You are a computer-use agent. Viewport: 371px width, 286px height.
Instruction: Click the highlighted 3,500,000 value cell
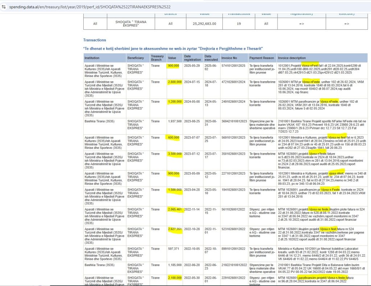pyautogui.click(x=174, y=154)
